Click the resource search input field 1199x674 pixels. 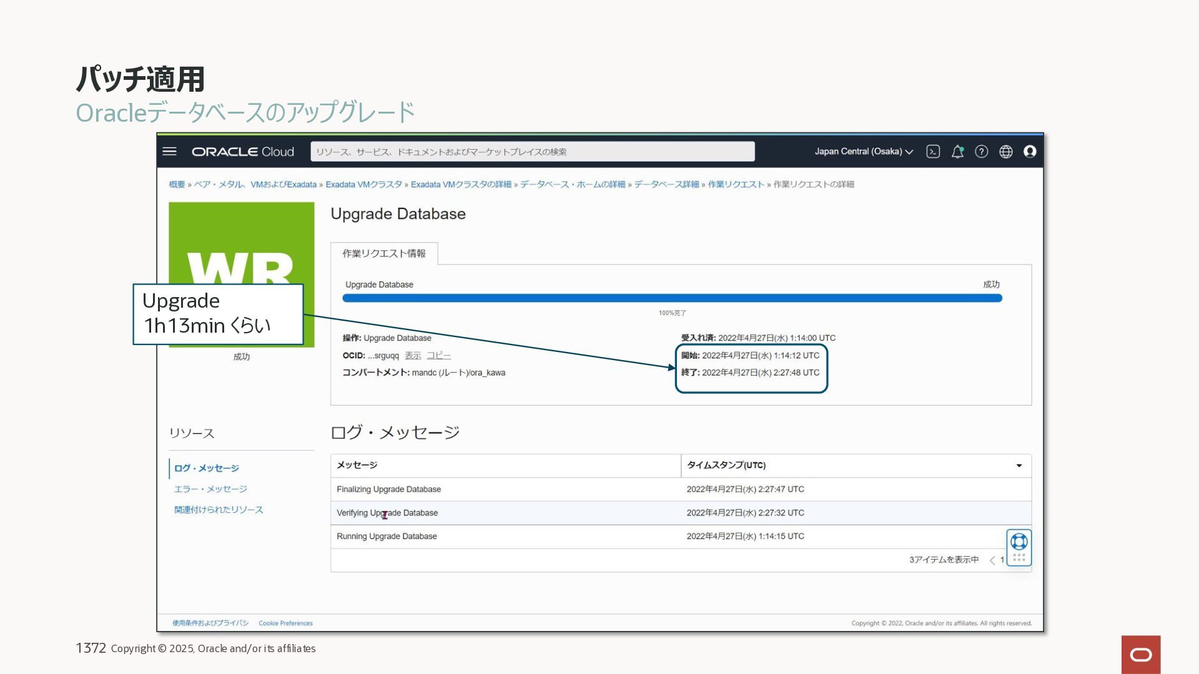click(532, 152)
